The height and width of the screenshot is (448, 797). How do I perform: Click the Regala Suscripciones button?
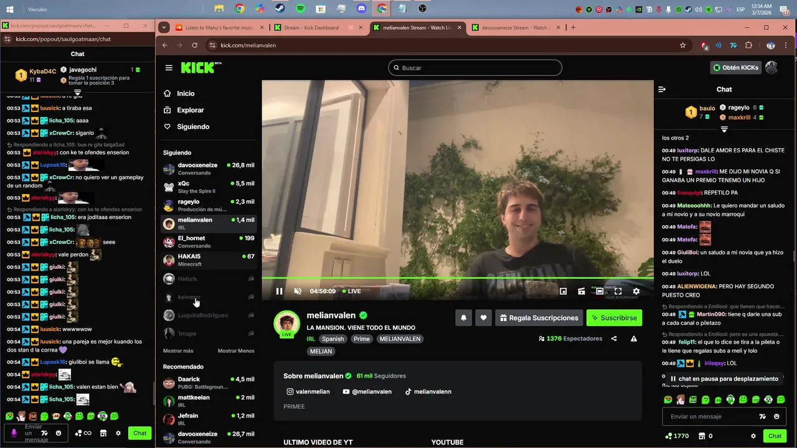click(539, 318)
